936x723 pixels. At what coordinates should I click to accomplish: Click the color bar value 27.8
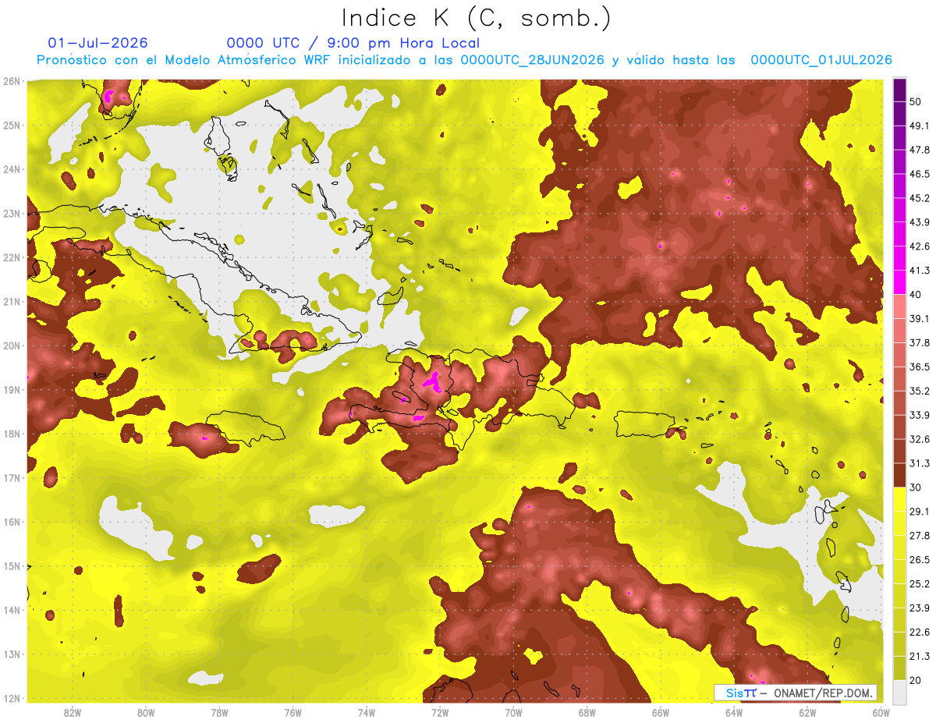(x=919, y=536)
